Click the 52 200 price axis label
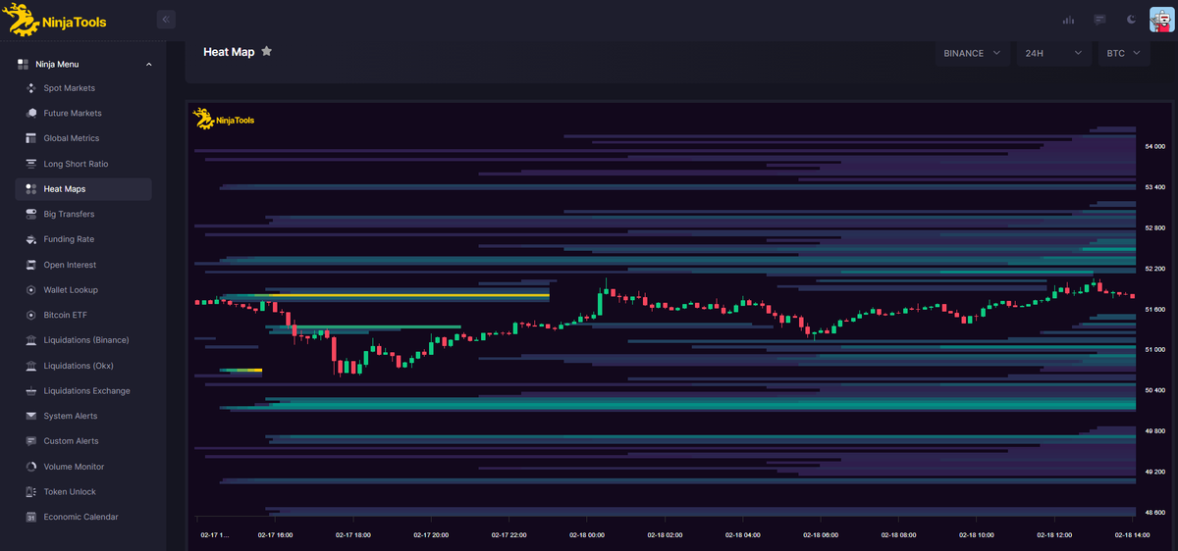The width and height of the screenshot is (1178, 551). (1154, 268)
